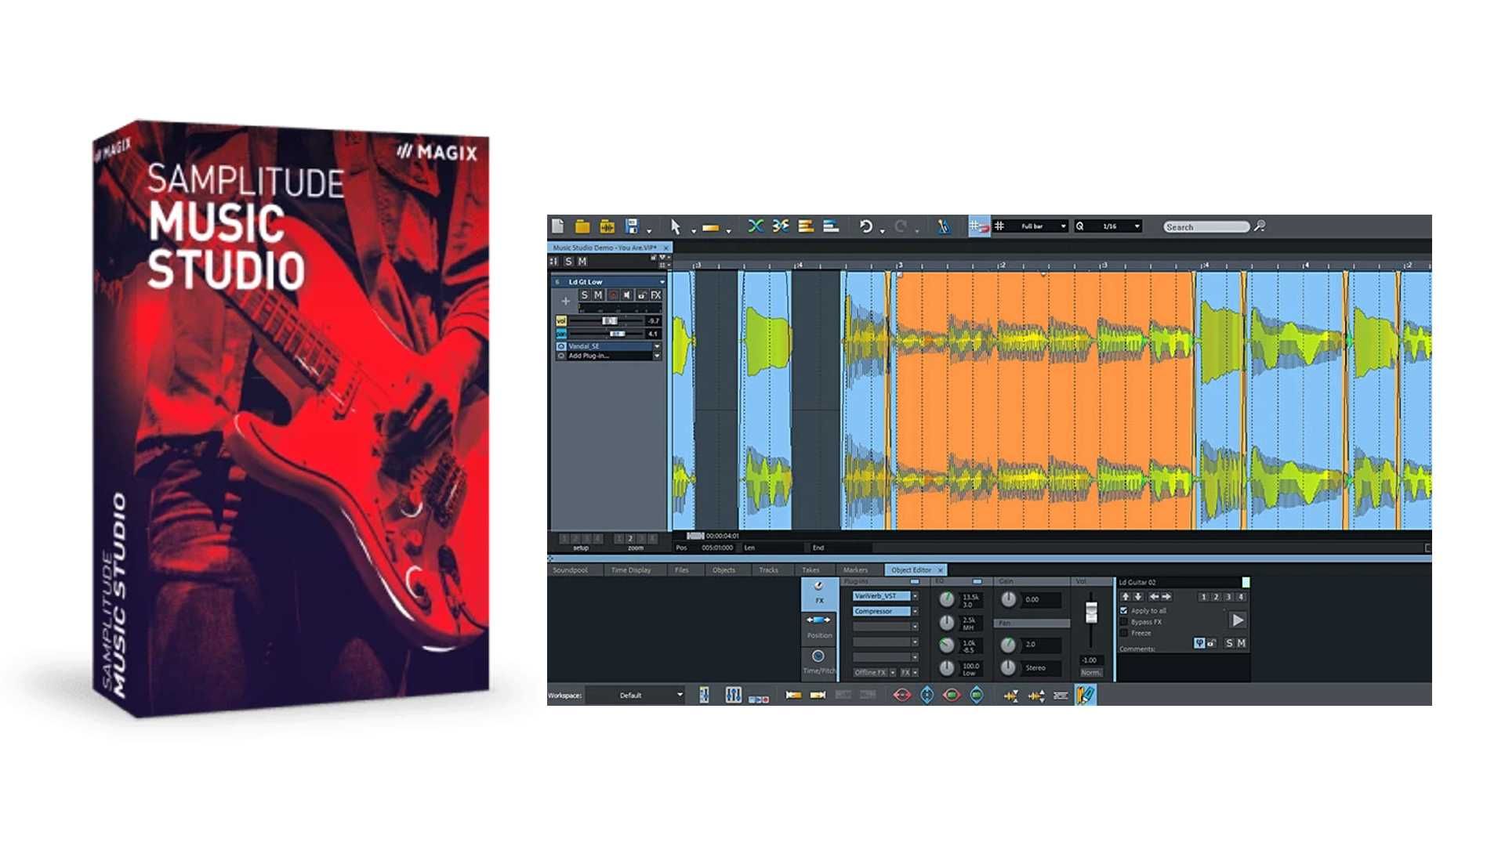Mute the Ld Gt Low track

pyautogui.click(x=597, y=295)
